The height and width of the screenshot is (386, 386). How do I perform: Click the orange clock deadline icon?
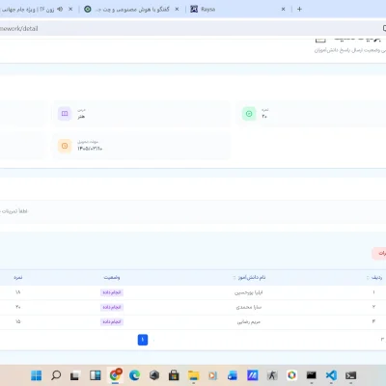65,146
